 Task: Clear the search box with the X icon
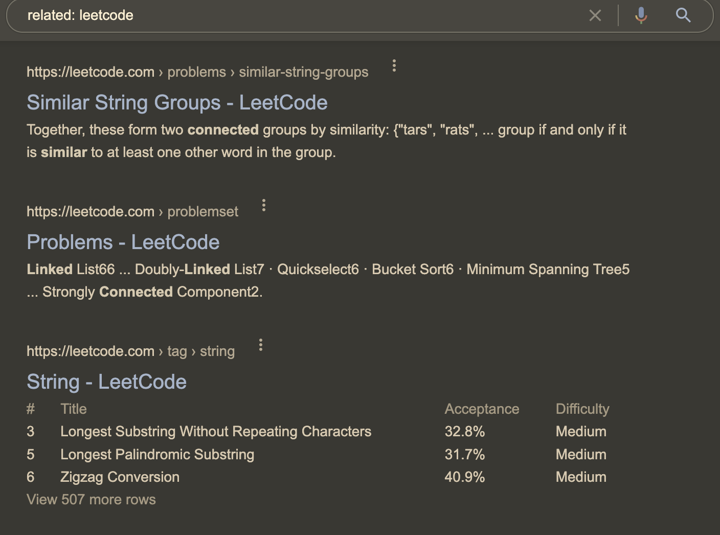point(595,15)
